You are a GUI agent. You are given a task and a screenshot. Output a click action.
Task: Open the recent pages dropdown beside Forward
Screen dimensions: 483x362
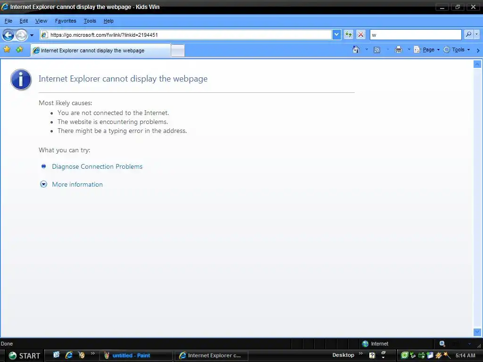32,35
